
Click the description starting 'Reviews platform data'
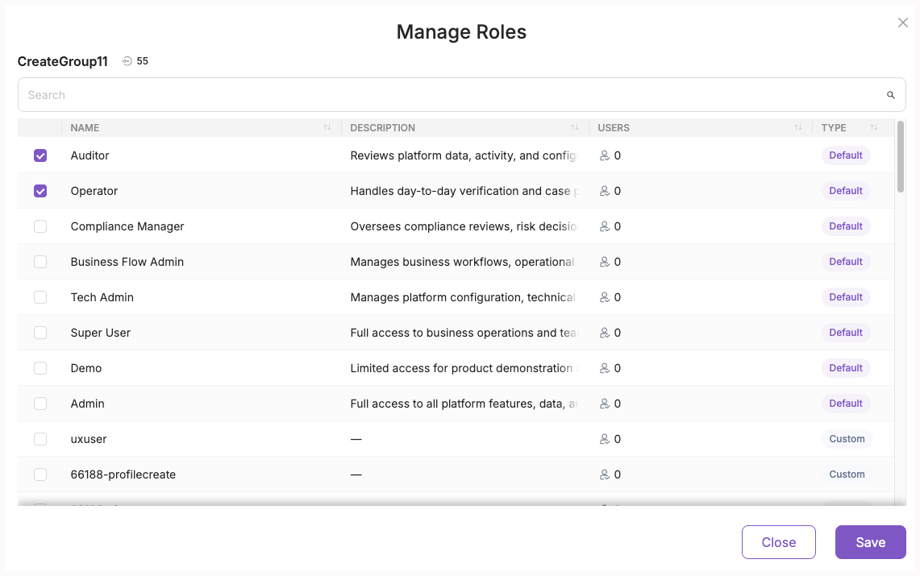[464, 155]
